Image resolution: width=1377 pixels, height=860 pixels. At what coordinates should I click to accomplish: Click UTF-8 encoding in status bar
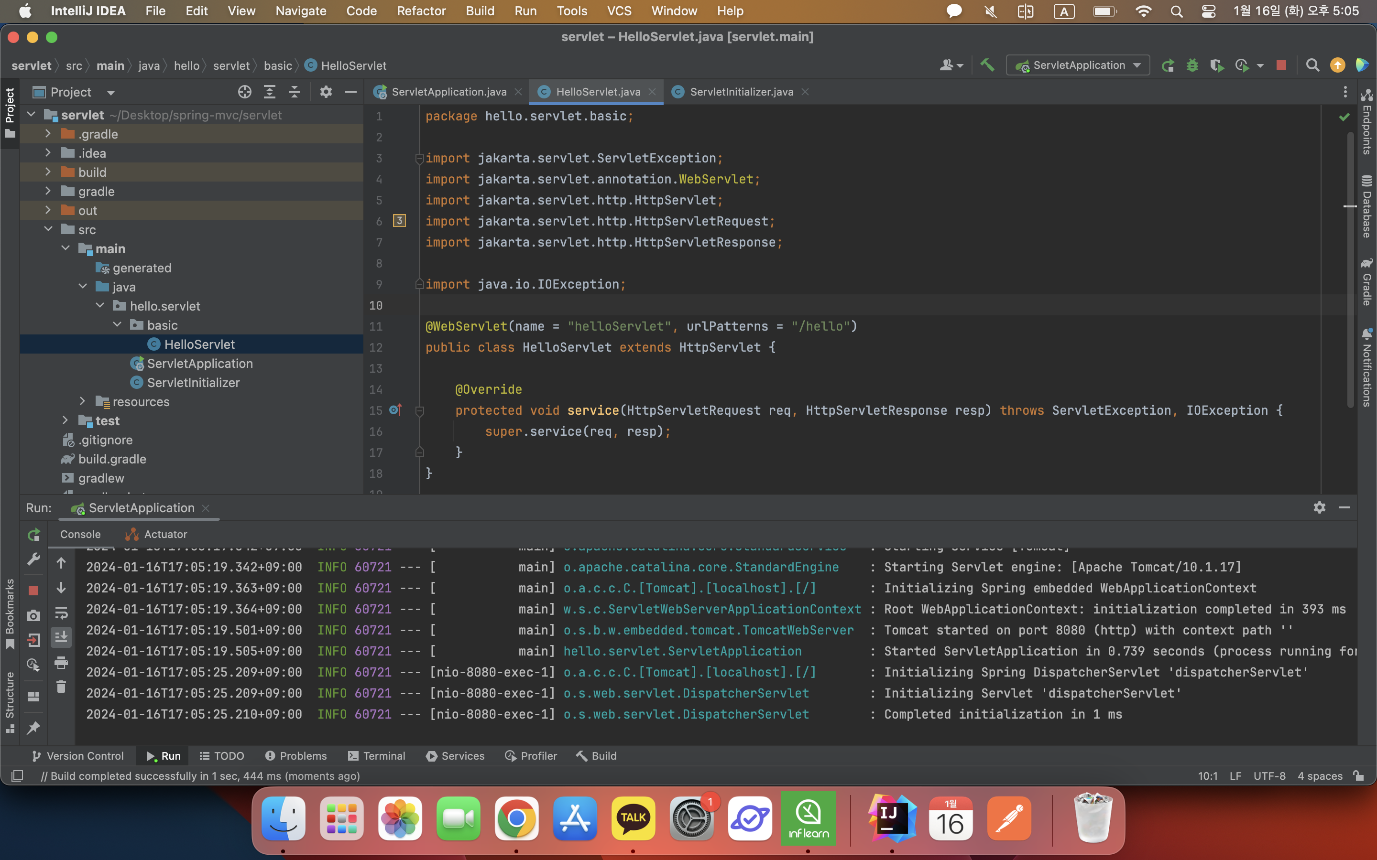(x=1269, y=776)
